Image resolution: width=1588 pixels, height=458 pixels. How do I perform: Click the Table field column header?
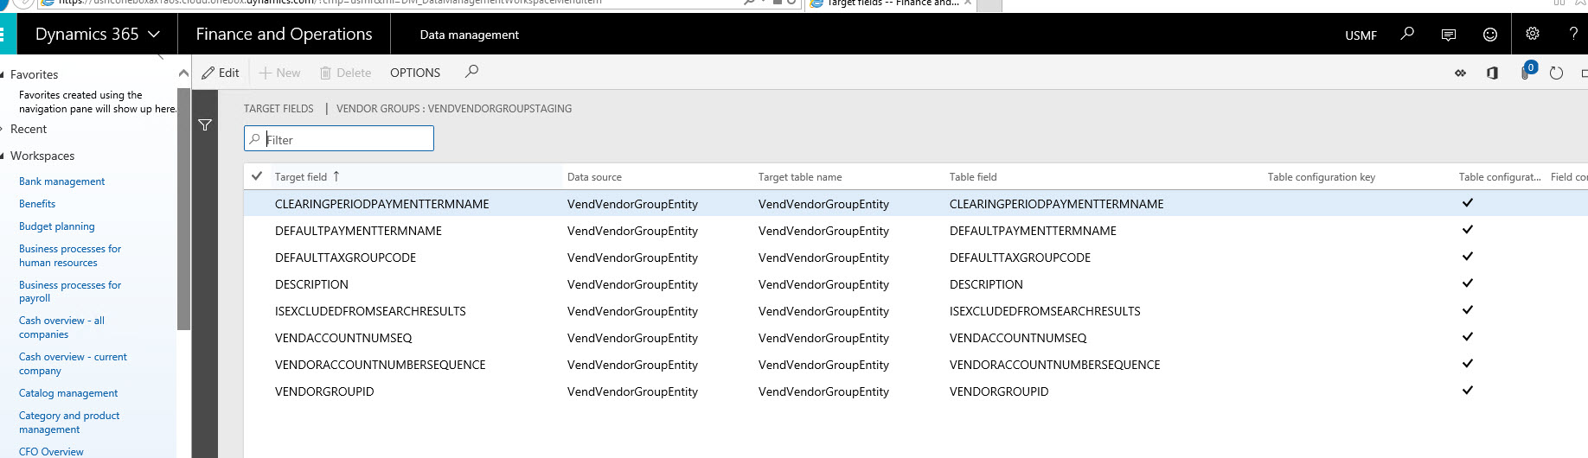[973, 177]
